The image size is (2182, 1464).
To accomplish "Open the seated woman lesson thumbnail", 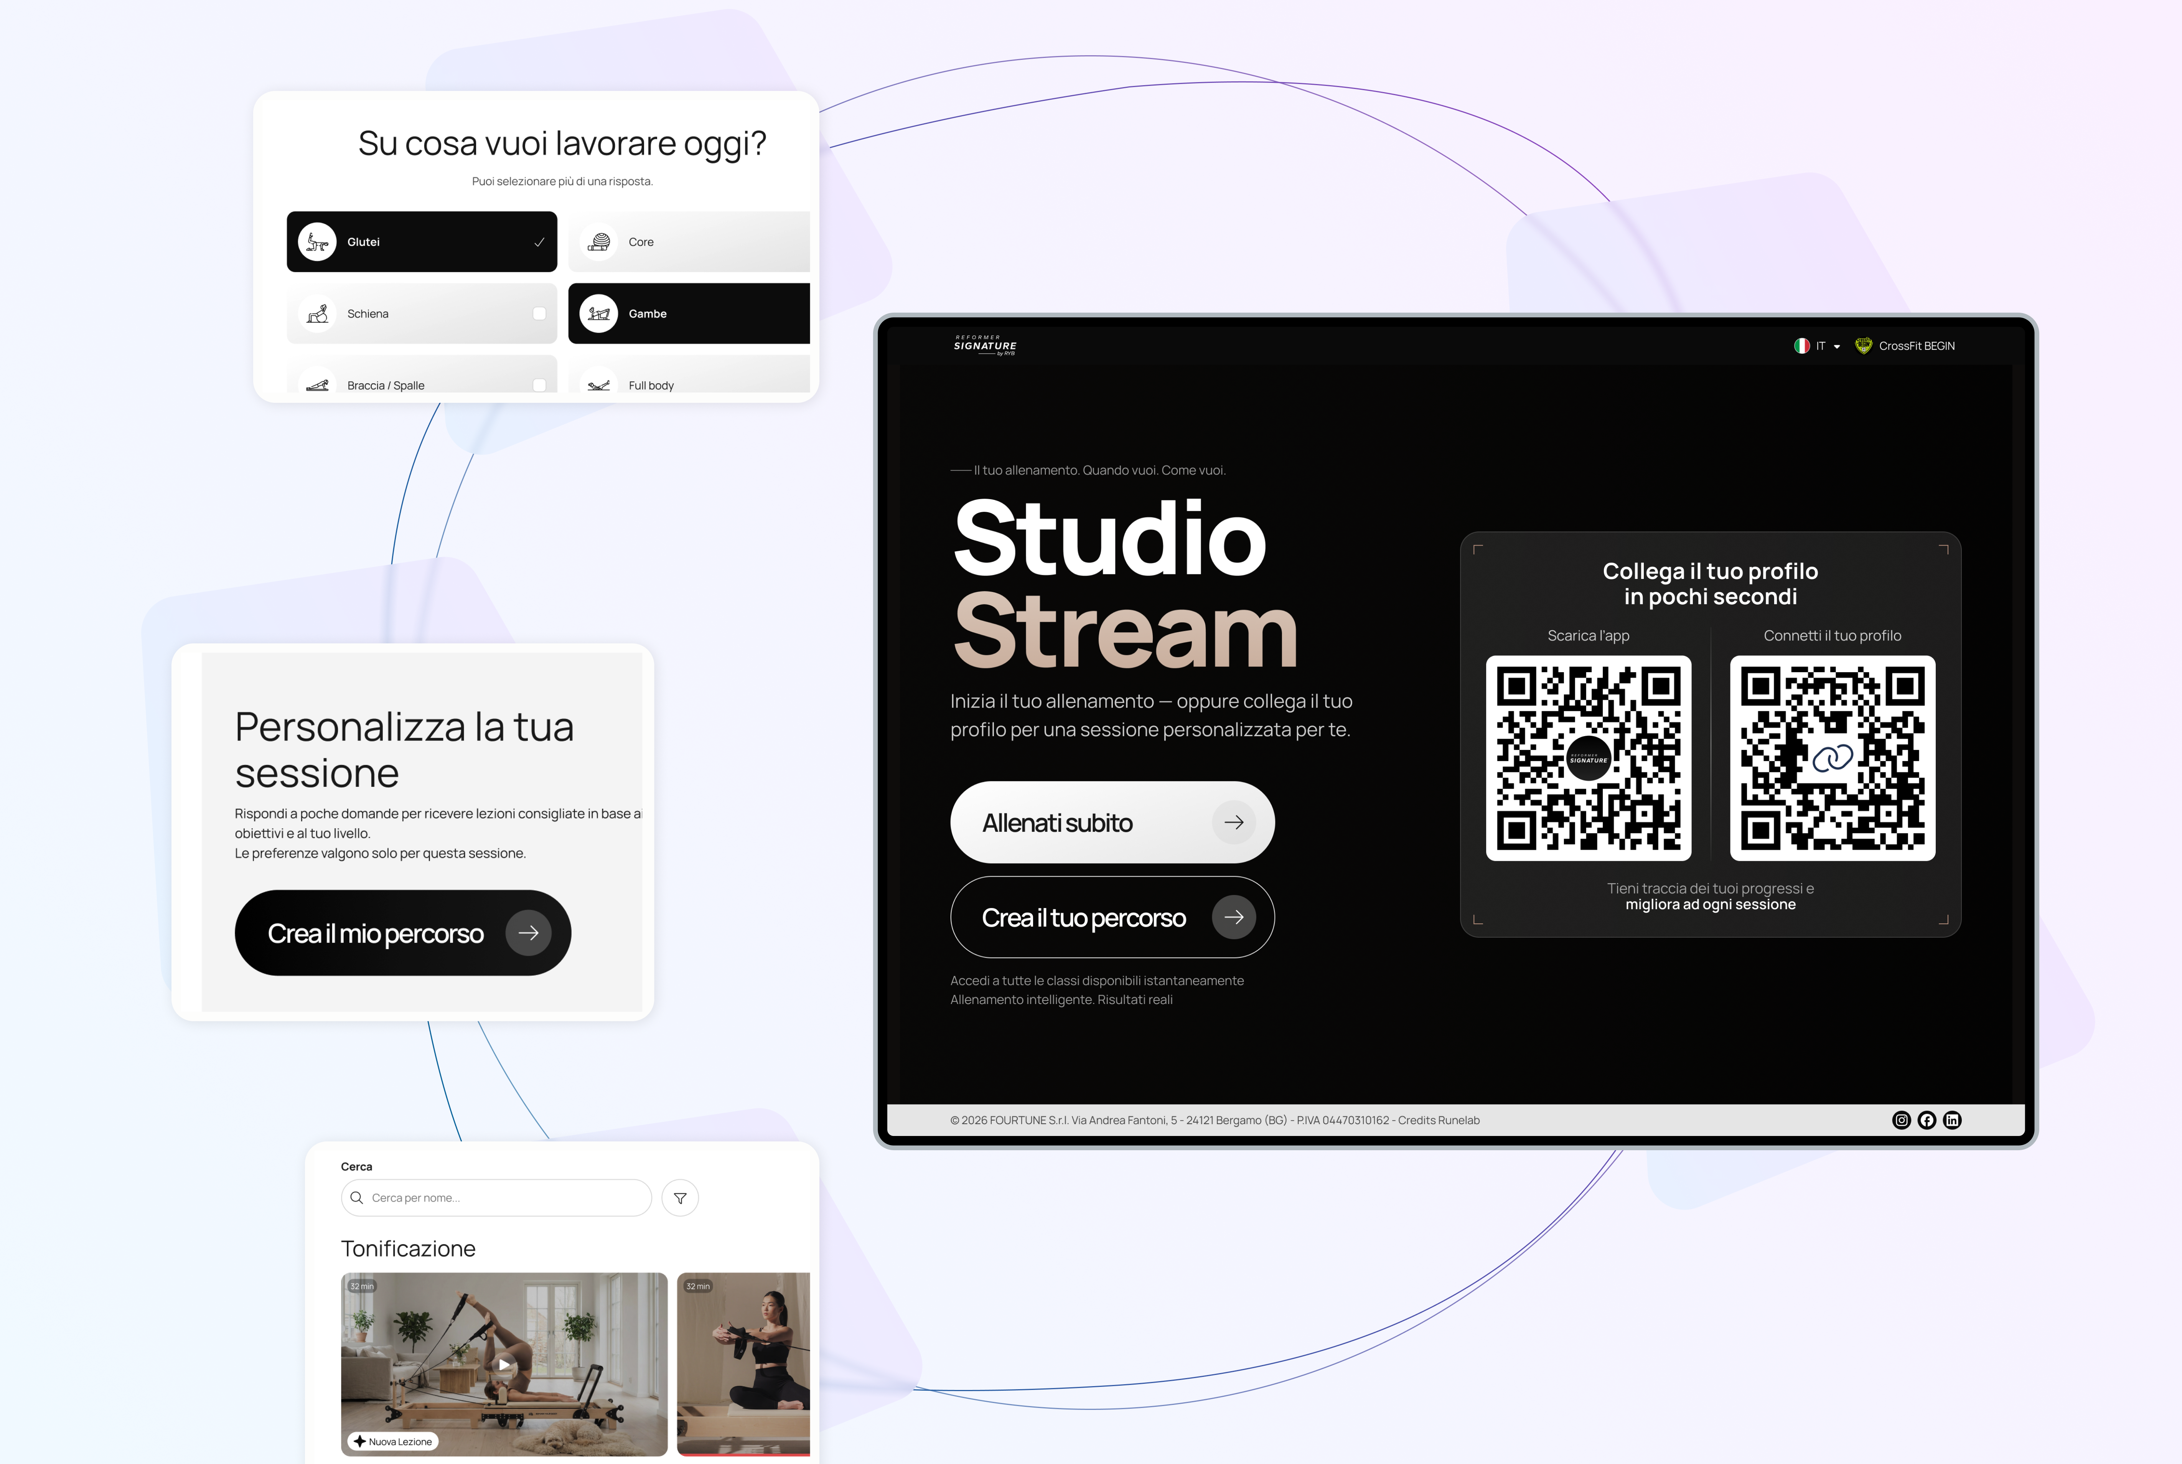I will (x=743, y=1364).
